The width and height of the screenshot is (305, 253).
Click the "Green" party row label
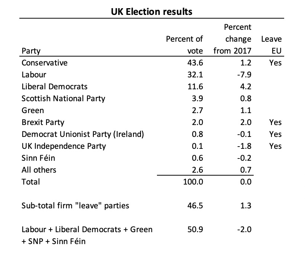pos(33,110)
